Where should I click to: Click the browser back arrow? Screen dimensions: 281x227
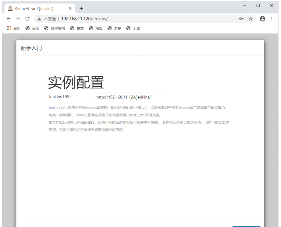(9, 19)
